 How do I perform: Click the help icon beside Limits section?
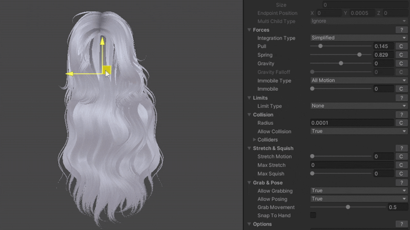[x=402, y=98]
